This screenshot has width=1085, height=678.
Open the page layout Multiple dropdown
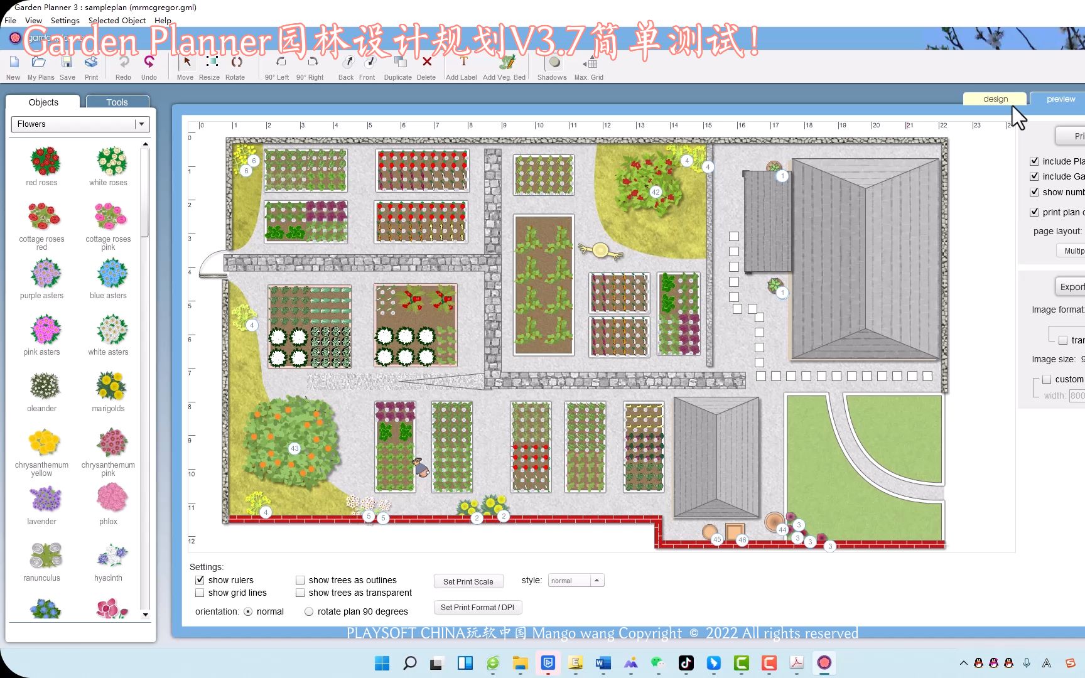point(1071,250)
